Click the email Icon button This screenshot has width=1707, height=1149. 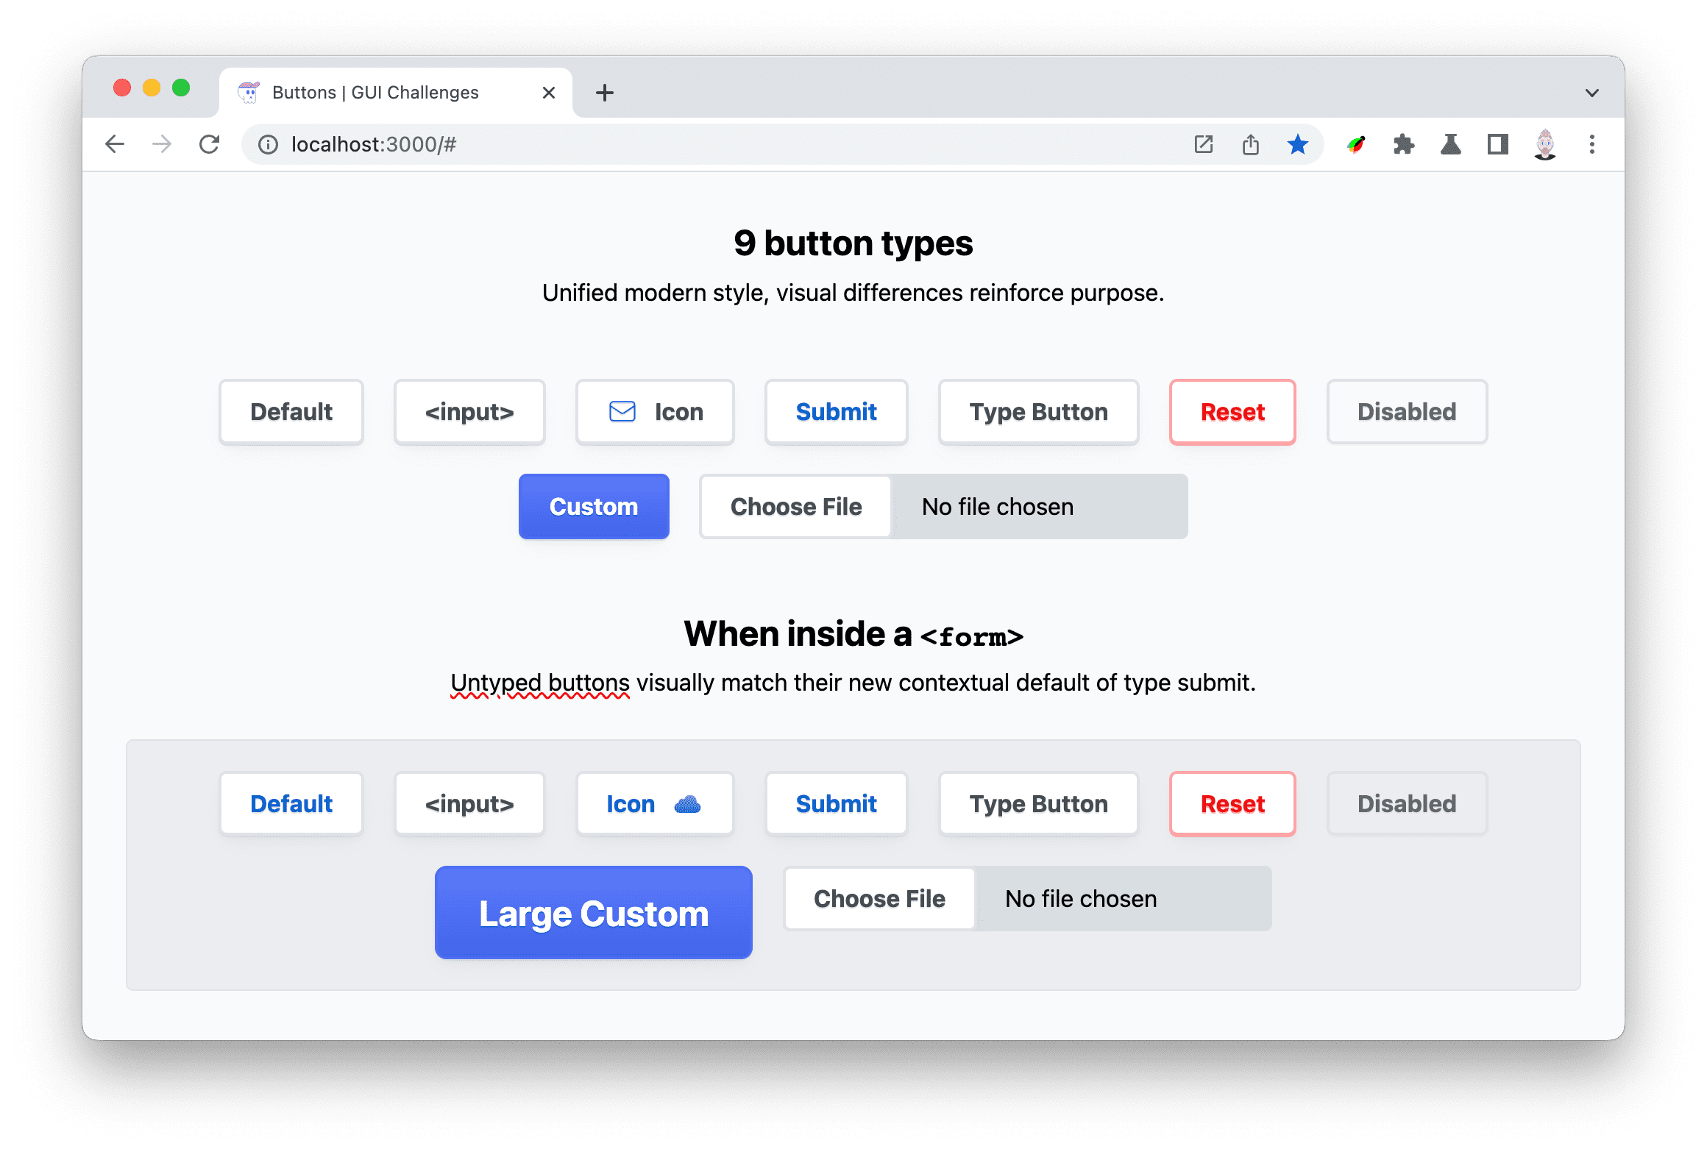(656, 412)
